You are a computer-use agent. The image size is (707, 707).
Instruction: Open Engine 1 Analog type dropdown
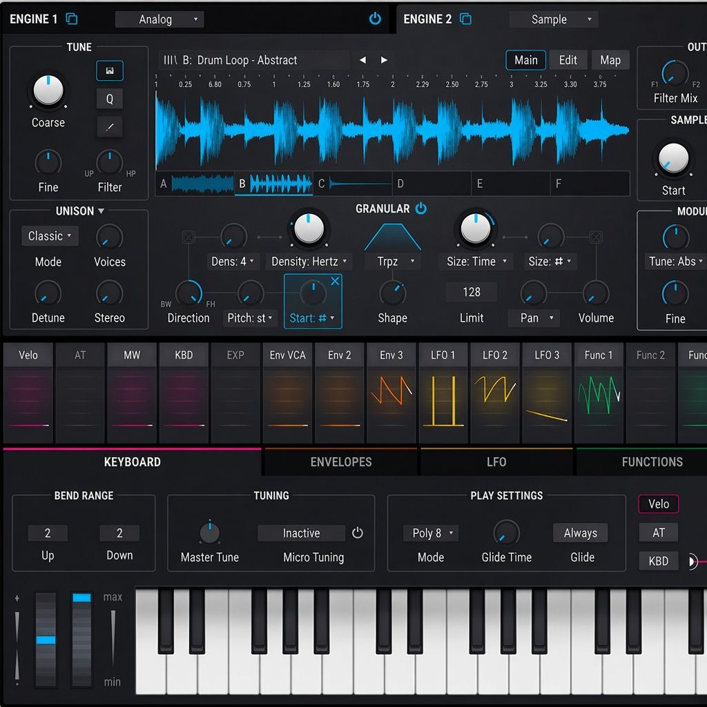pyautogui.click(x=159, y=19)
